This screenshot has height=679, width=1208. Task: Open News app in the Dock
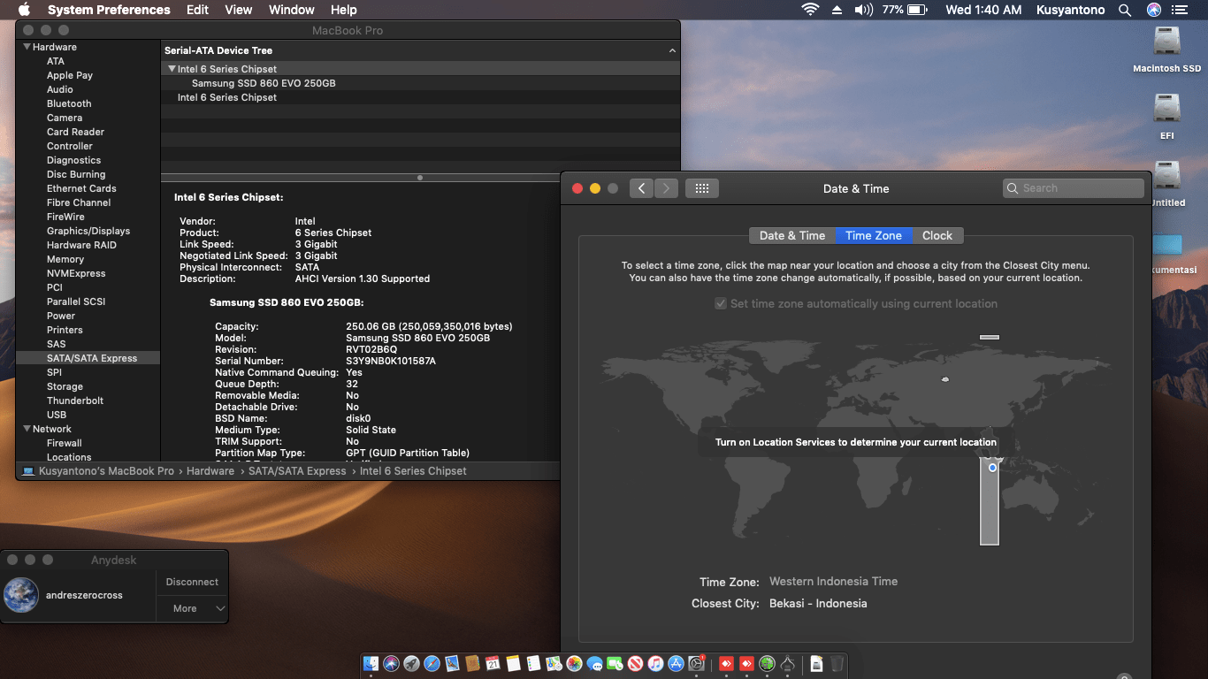(x=635, y=663)
